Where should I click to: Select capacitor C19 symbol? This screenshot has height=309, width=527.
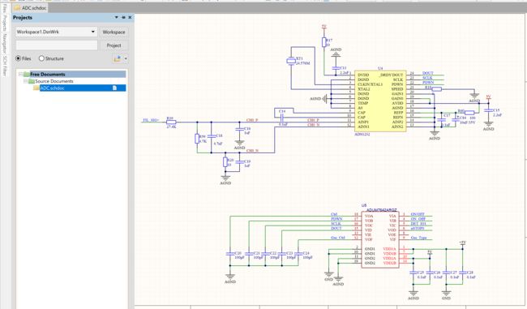click(239, 162)
